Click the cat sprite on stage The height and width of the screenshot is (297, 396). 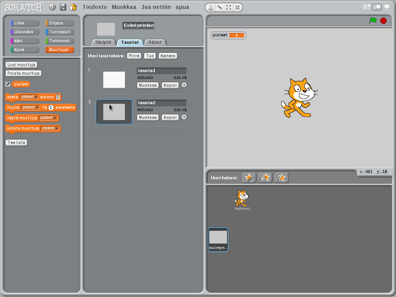(x=299, y=98)
